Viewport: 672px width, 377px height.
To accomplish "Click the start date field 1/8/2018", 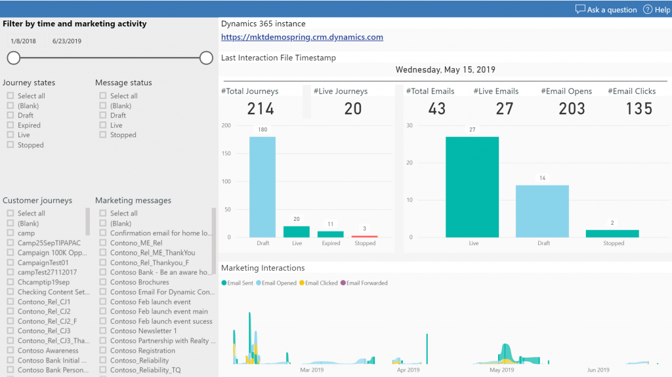I will (23, 41).
